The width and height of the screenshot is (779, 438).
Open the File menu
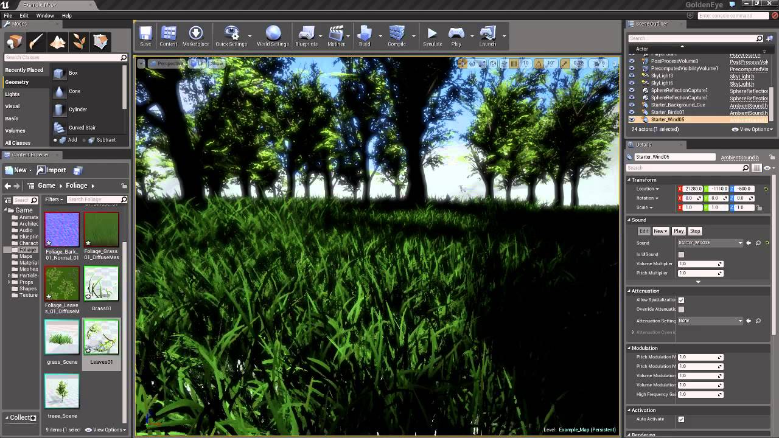[8, 16]
